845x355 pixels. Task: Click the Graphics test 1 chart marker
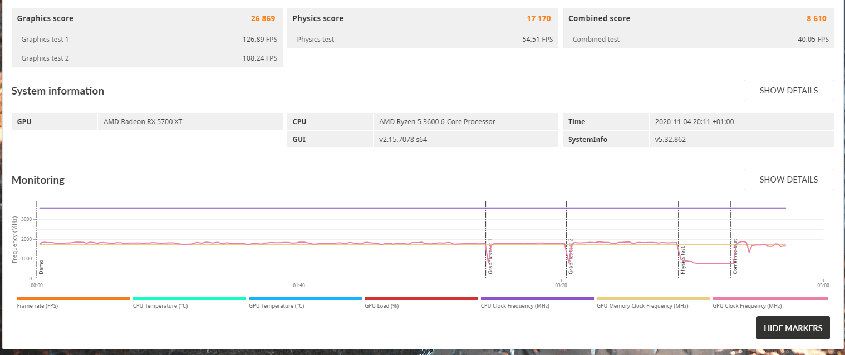click(490, 257)
